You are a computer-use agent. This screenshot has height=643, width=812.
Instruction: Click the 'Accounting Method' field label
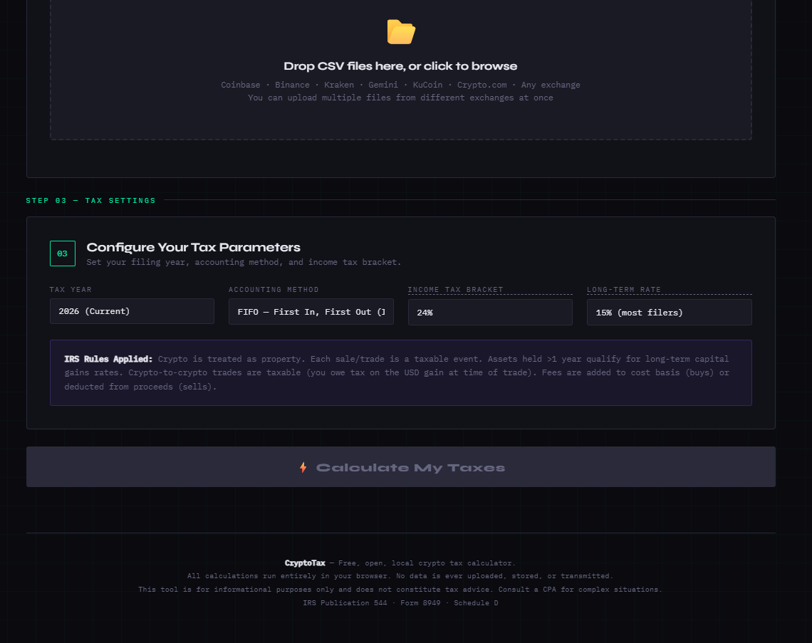pyautogui.click(x=274, y=290)
